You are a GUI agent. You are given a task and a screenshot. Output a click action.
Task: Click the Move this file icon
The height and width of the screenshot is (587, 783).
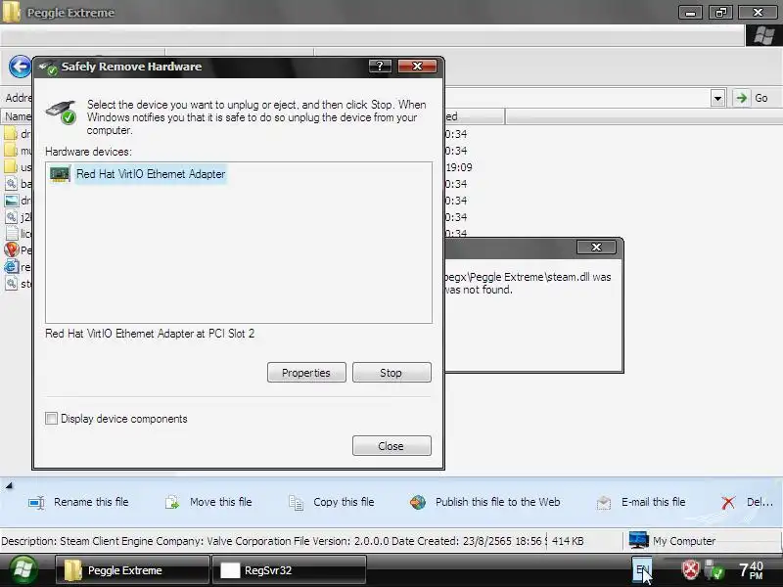(x=172, y=503)
